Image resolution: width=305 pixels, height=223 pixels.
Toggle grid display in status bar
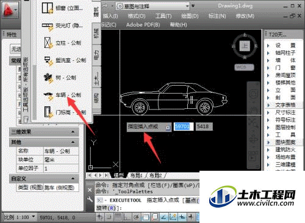click(x=118, y=217)
